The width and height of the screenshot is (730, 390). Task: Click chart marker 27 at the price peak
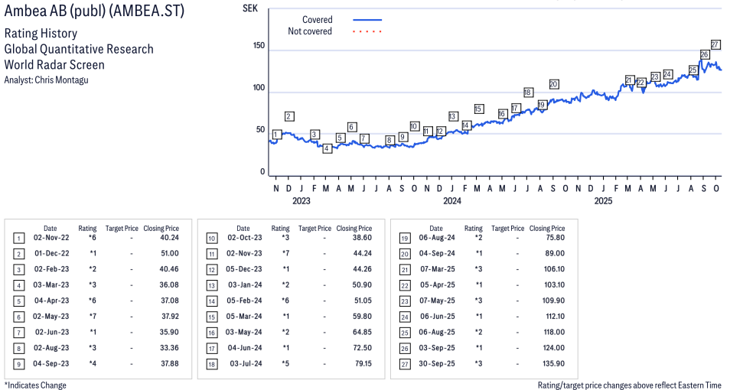(x=715, y=44)
